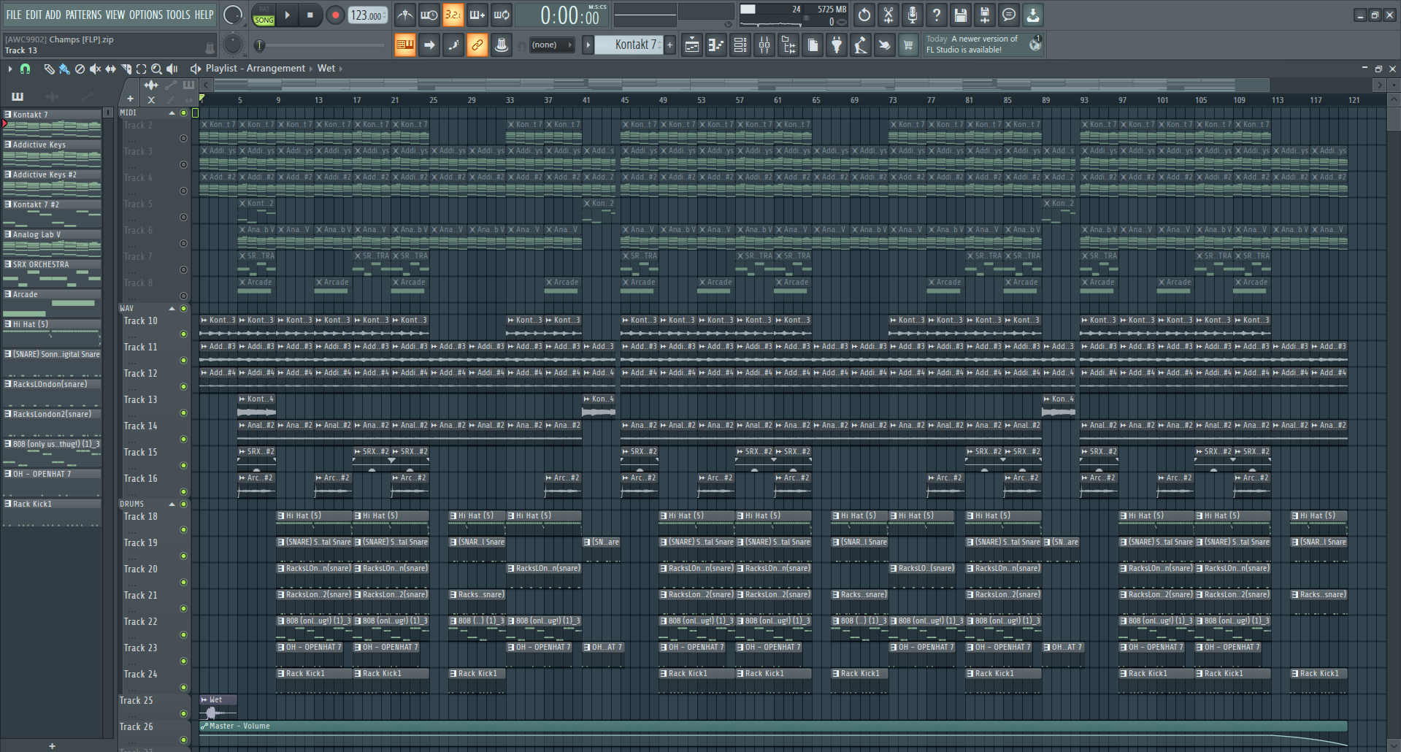Select the Paint brush tool in playlist
Screen dimensions: 1401x752
click(64, 69)
